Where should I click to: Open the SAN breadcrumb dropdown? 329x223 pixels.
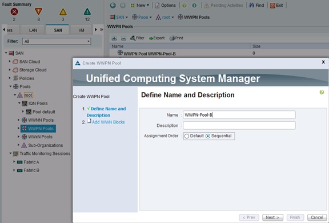[x=119, y=17]
